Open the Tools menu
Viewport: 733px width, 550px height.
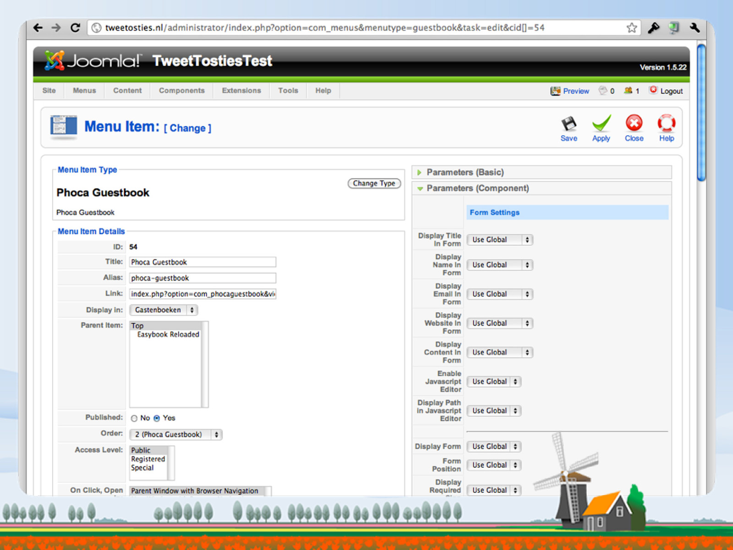[x=288, y=90]
